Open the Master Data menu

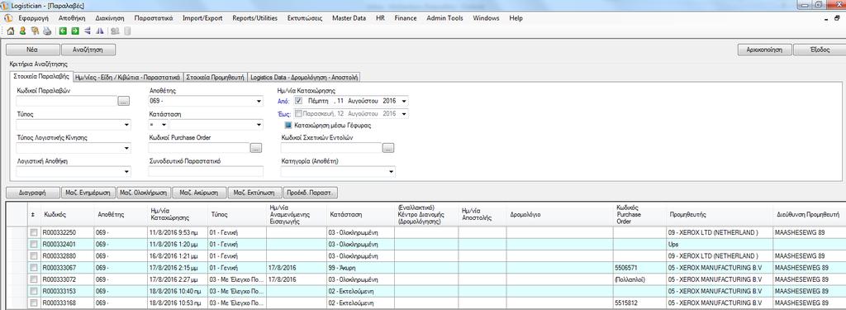349,18
